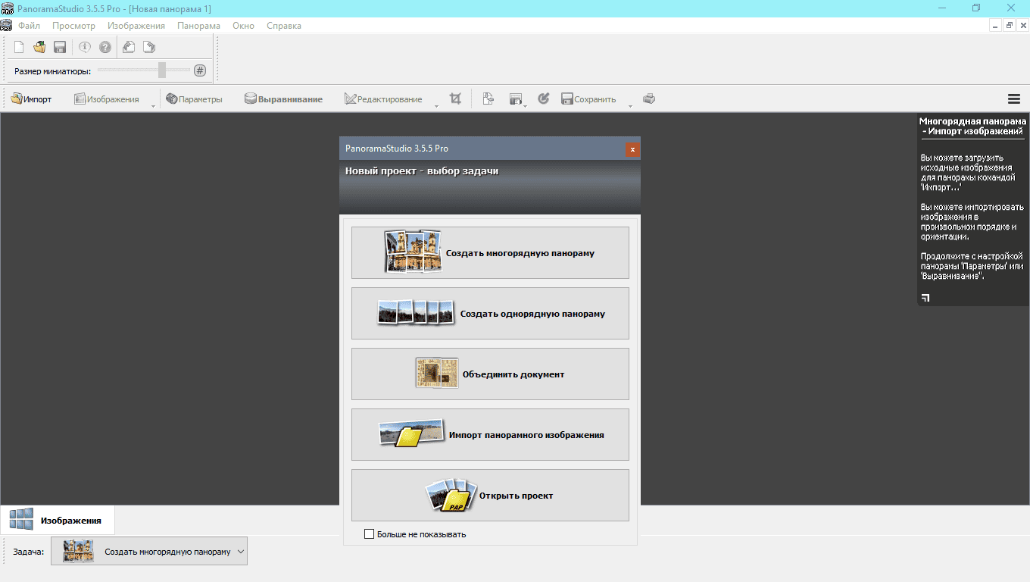Choose Открыть проект

[490, 496]
